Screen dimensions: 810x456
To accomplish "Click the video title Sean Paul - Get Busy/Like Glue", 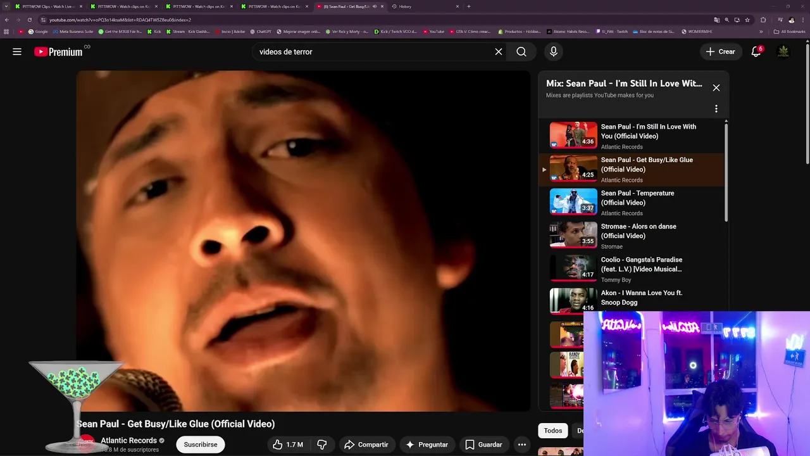I will pos(175,424).
